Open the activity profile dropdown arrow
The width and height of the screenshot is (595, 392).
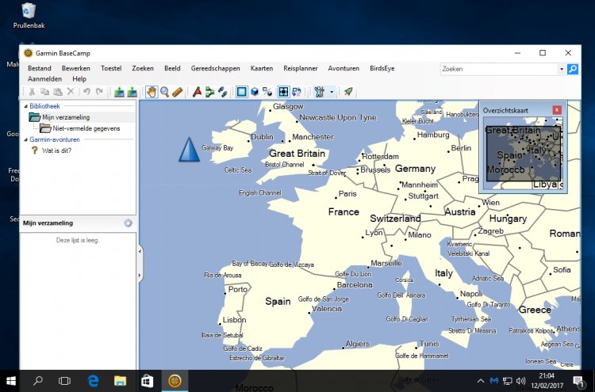point(331,92)
